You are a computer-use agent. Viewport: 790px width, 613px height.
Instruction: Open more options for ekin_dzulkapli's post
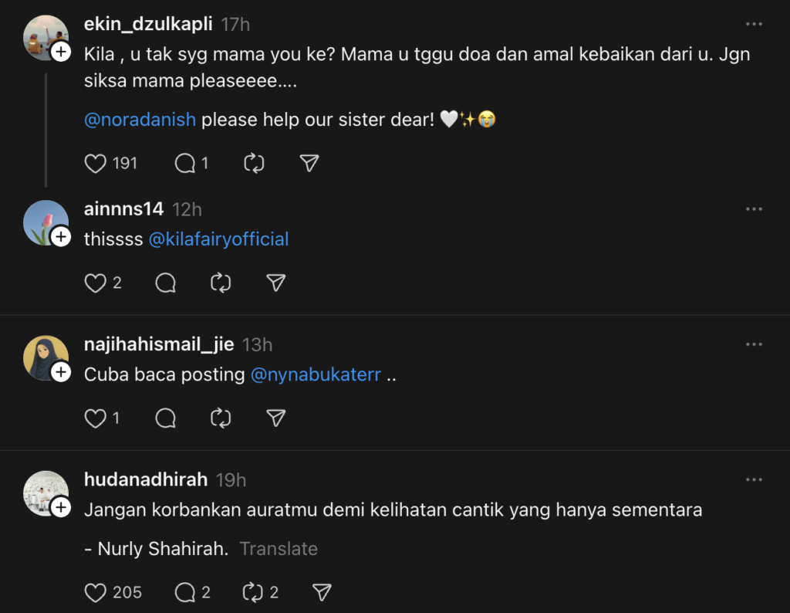pos(754,25)
